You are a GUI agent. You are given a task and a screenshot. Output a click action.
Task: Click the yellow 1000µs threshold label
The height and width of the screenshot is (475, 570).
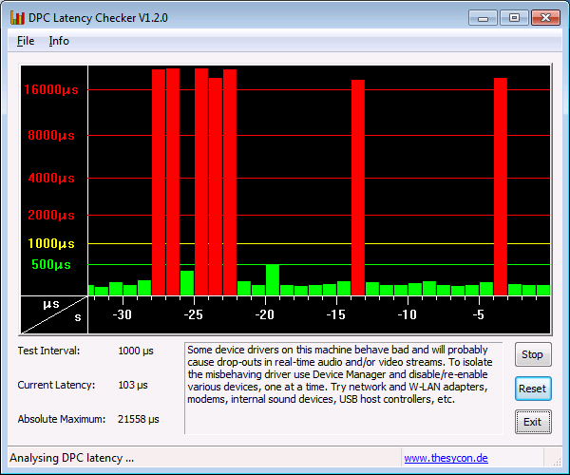click(50, 243)
